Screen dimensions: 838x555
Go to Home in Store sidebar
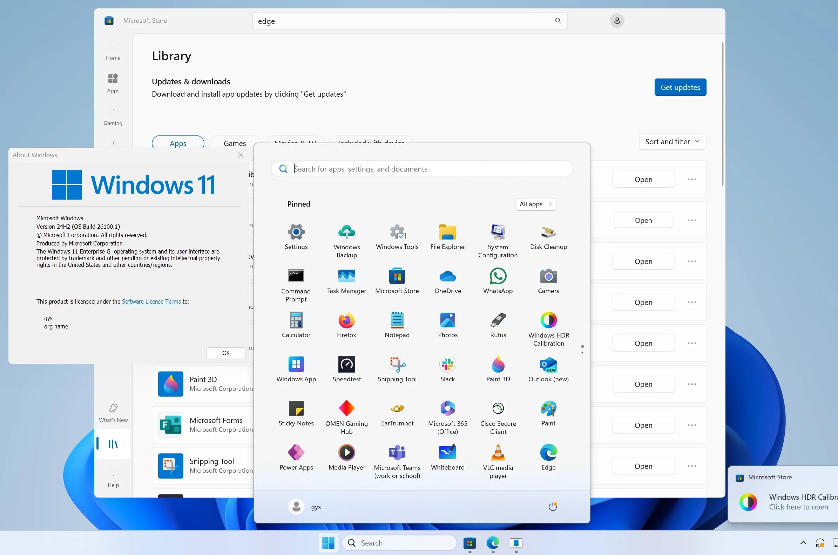(x=113, y=51)
